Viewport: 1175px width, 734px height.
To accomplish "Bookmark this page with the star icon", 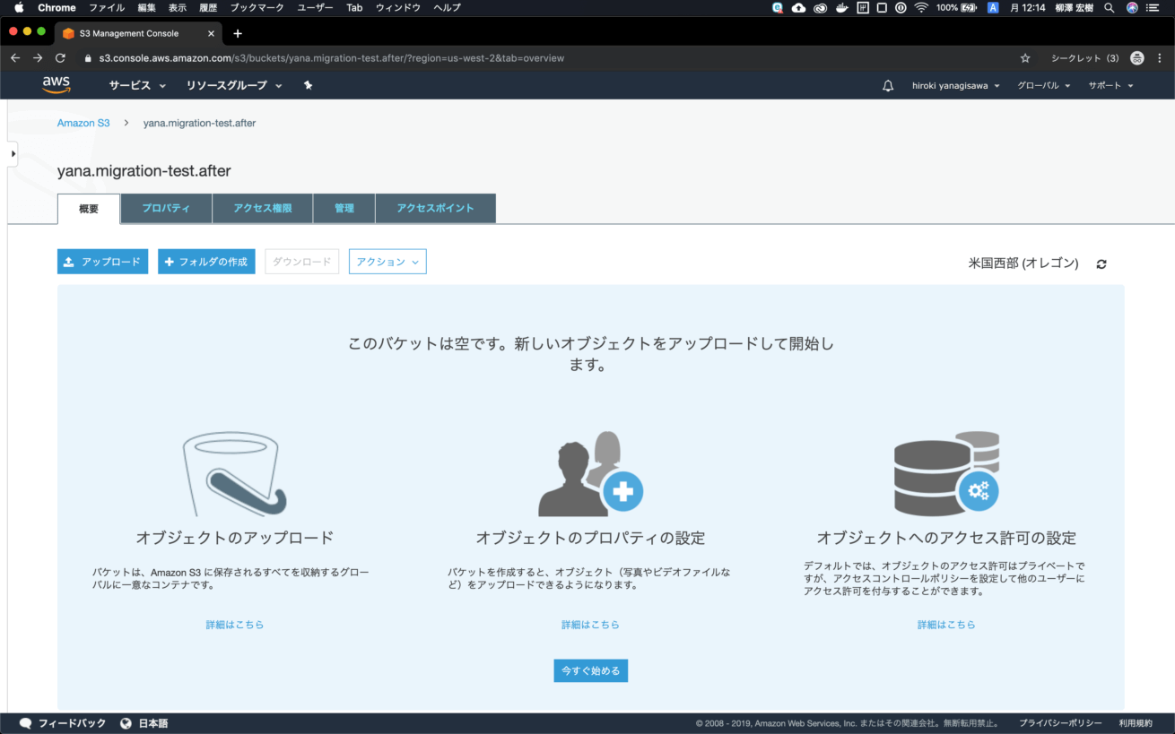I will click(x=1025, y=58).
